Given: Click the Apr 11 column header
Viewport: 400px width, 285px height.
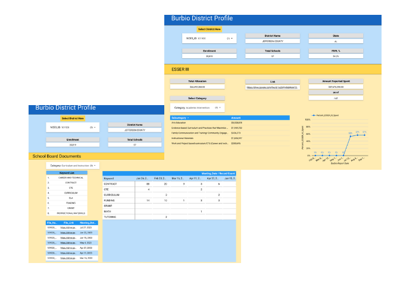Looking at the screenshot, I should tap(195, 178).
